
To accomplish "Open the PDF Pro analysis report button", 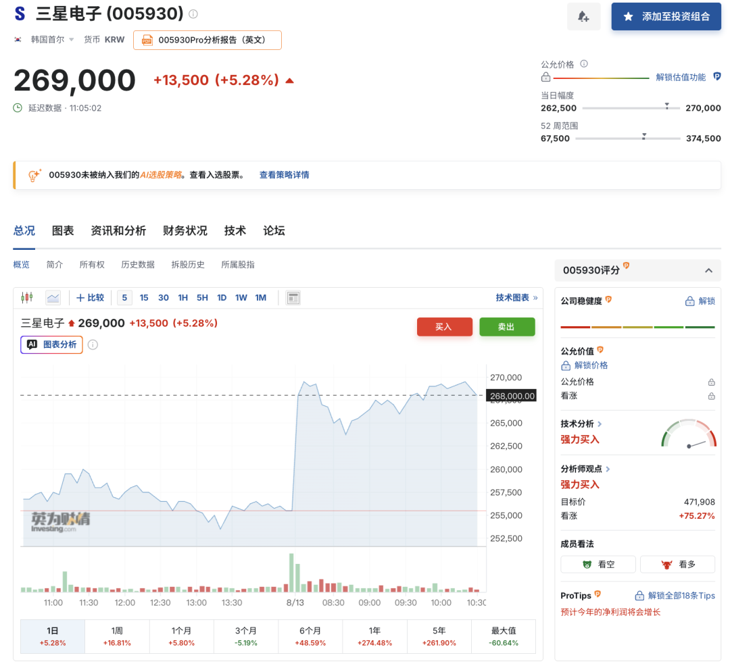I will (x=208, y=40).
